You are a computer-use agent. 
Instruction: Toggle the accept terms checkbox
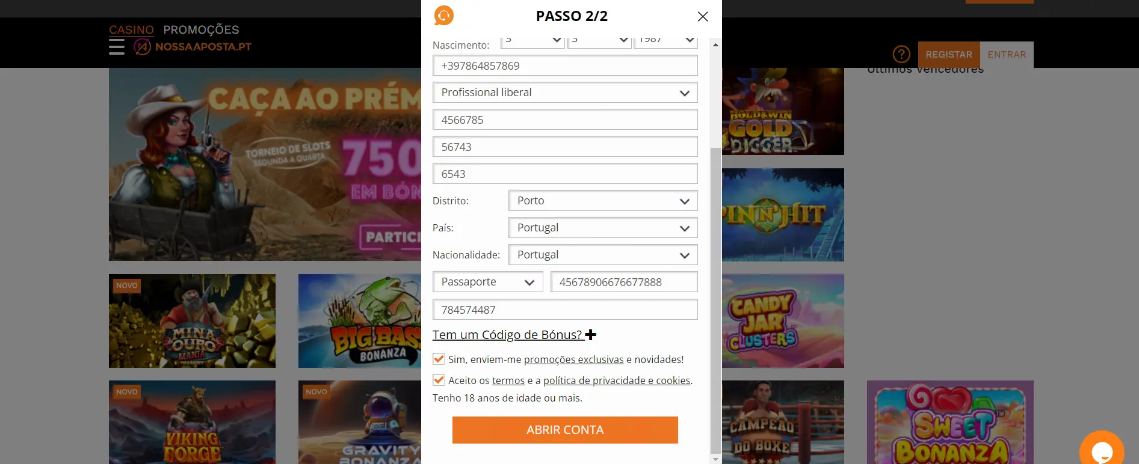[439, 380]
